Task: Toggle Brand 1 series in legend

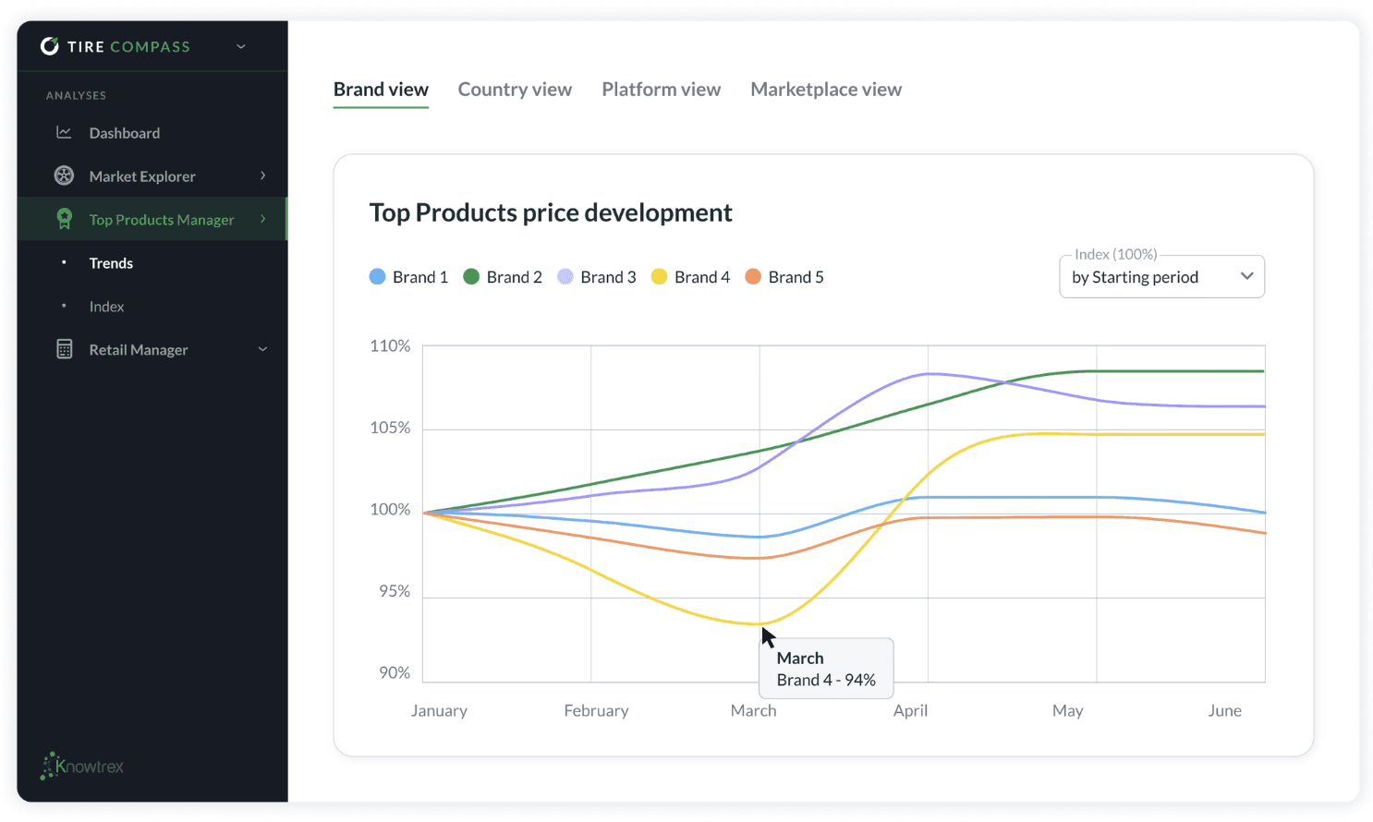Action: [408, 277]
